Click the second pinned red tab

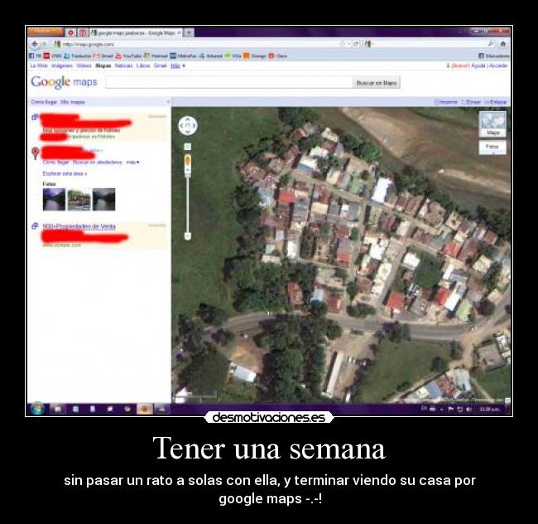tap(82, 32)
